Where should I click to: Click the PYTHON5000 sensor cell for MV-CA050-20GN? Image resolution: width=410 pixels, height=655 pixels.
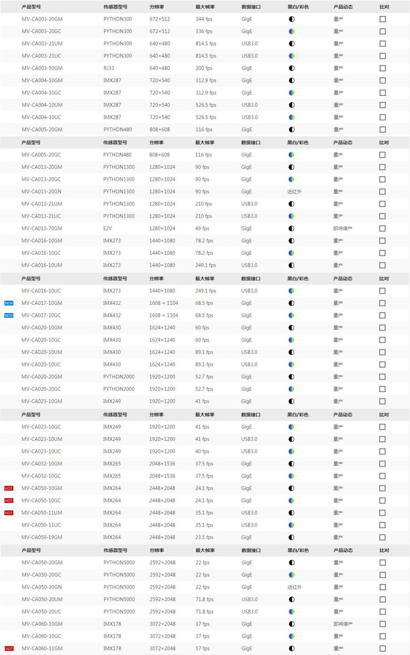pyautogui.click(x=119, y=587)
